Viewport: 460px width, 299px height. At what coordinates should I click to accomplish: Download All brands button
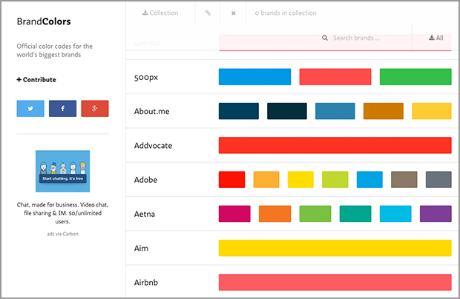tap(436, 38)
